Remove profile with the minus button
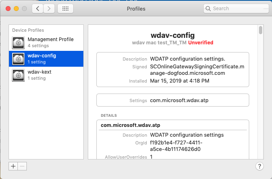 pos(22,166)
